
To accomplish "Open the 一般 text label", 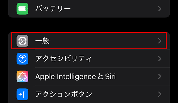I will [42, 41].
